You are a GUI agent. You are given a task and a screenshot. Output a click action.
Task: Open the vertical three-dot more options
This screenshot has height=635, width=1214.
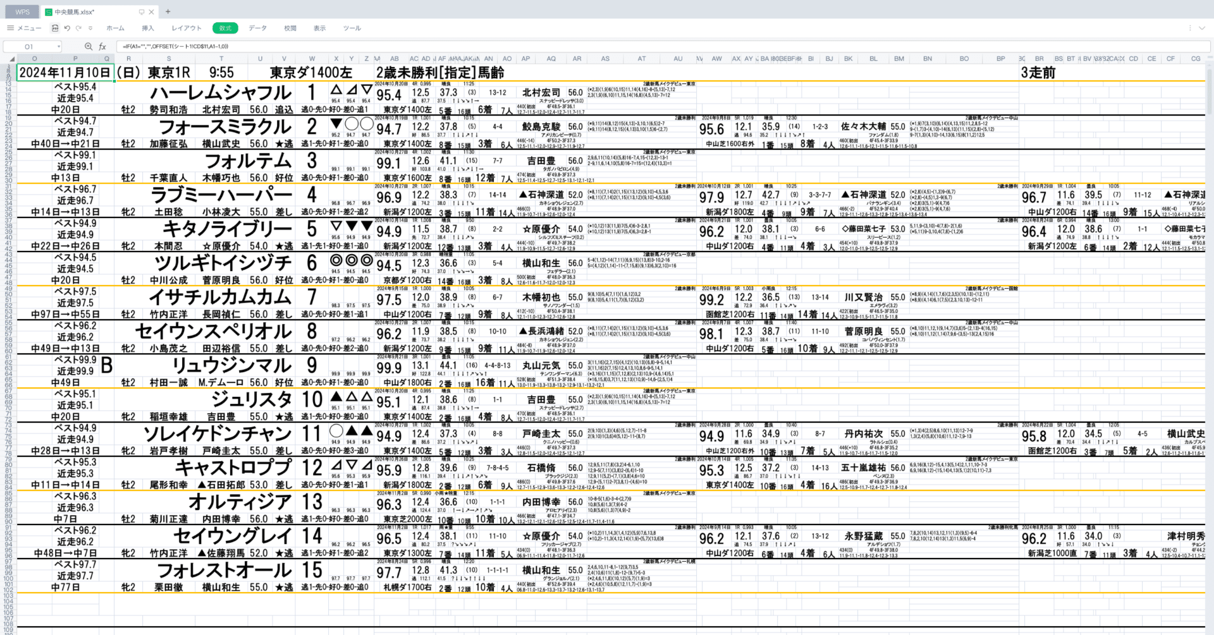[x=1190, y=28]
